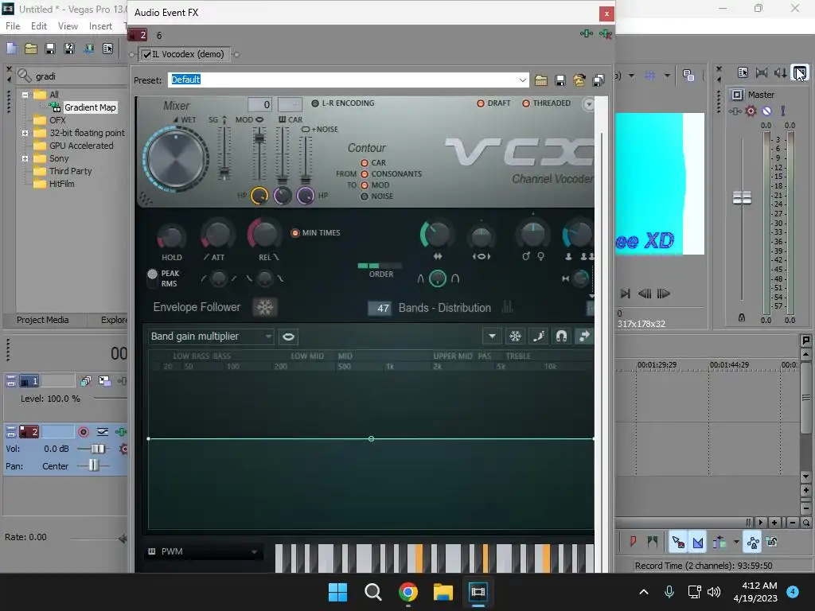Image resolution: width=815 pixels, height=611 pixels.
Task: Click track 2 Pan slider handle
Action: point(93,465)
